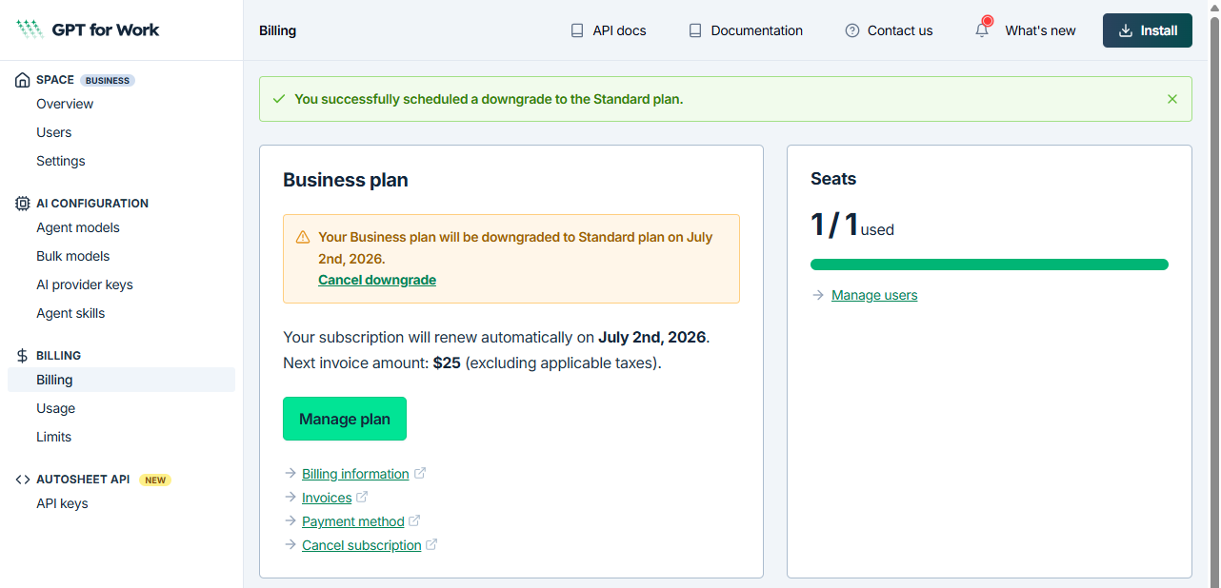This screenshot has width=1221, height=588.
Task: Click the Manage users link
Action: pos(874,295)
